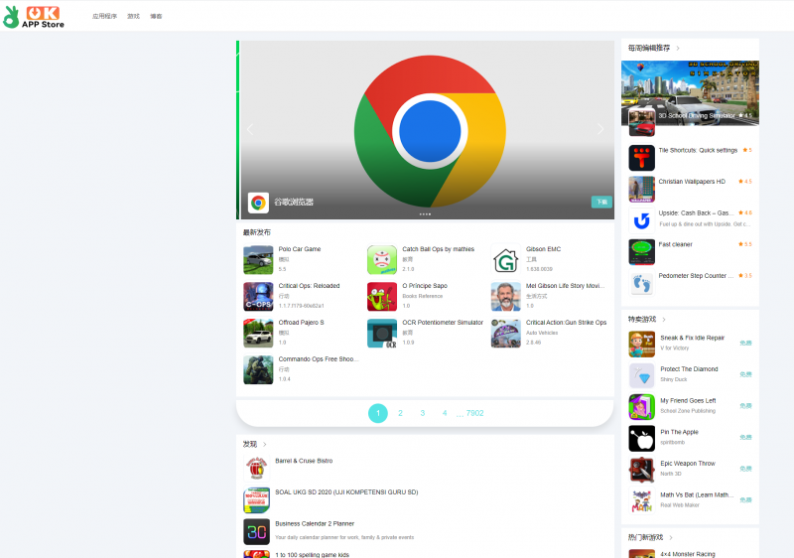Open the Gibson EMC house icon
Screen dimensions: 794x558
506,260
